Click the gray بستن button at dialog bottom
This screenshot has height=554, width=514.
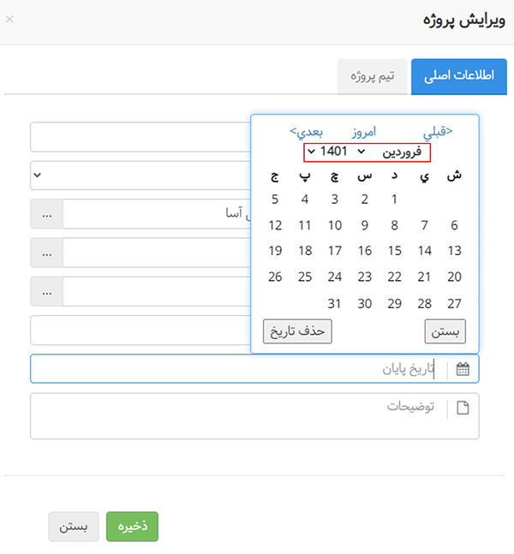tap(74, 527)
